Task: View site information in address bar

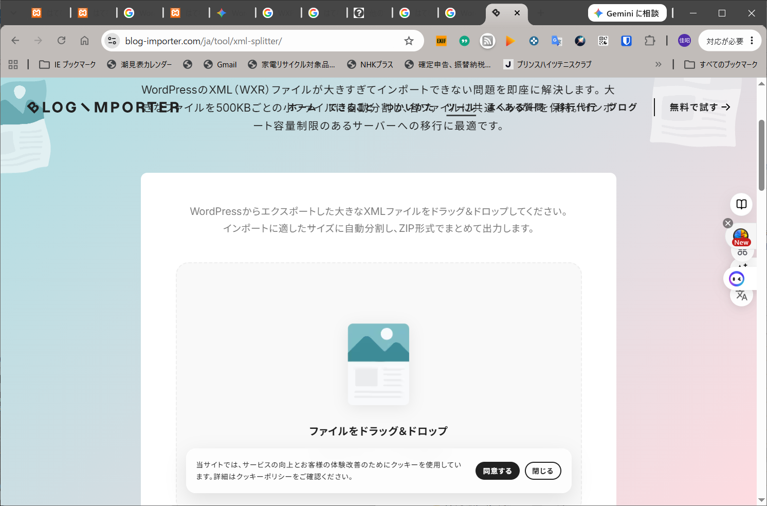Action: click(x=112, y=41)
